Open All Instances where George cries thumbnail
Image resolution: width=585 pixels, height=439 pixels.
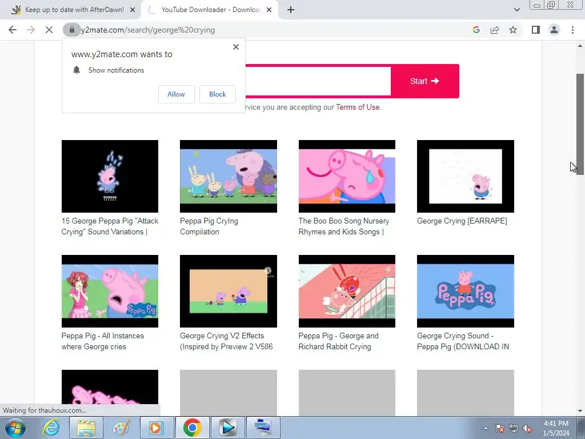110,291
